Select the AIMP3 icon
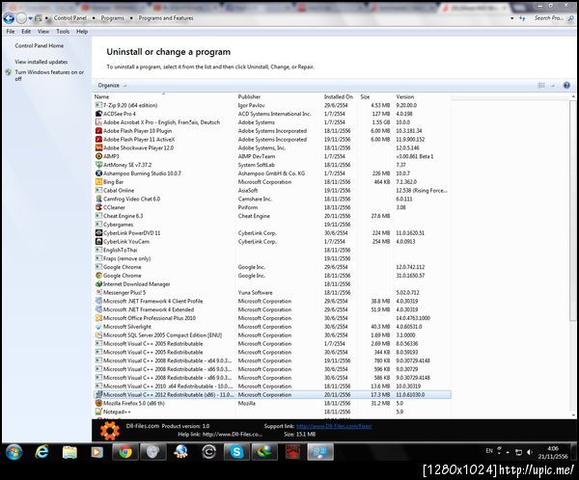Screen dimensions: 579x480 [x=98, y=156]
